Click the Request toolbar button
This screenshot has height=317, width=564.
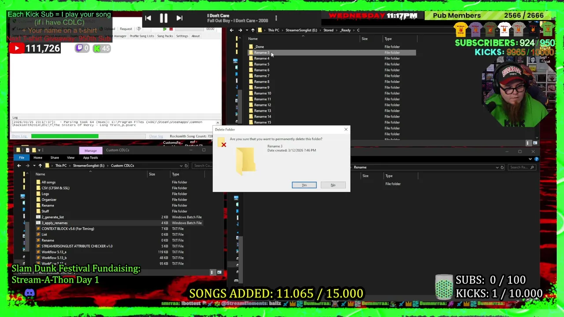[126, 29]
